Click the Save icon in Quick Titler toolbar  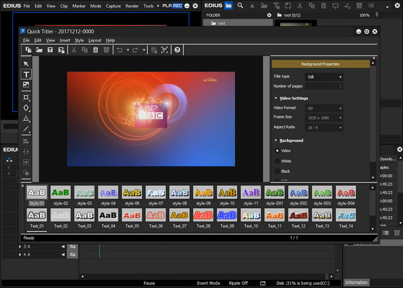(50, 50)
